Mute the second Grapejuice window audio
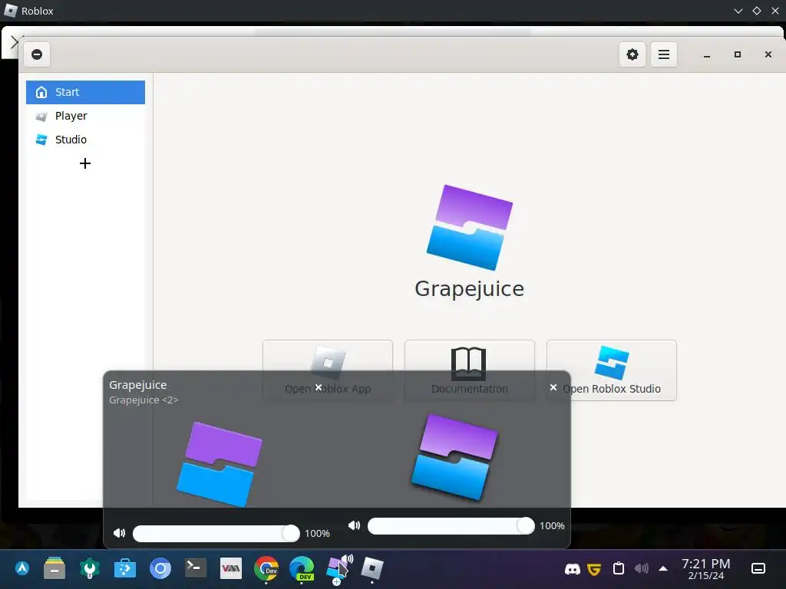The height and width of the screenshot is (589, 786). coord(354,525)
